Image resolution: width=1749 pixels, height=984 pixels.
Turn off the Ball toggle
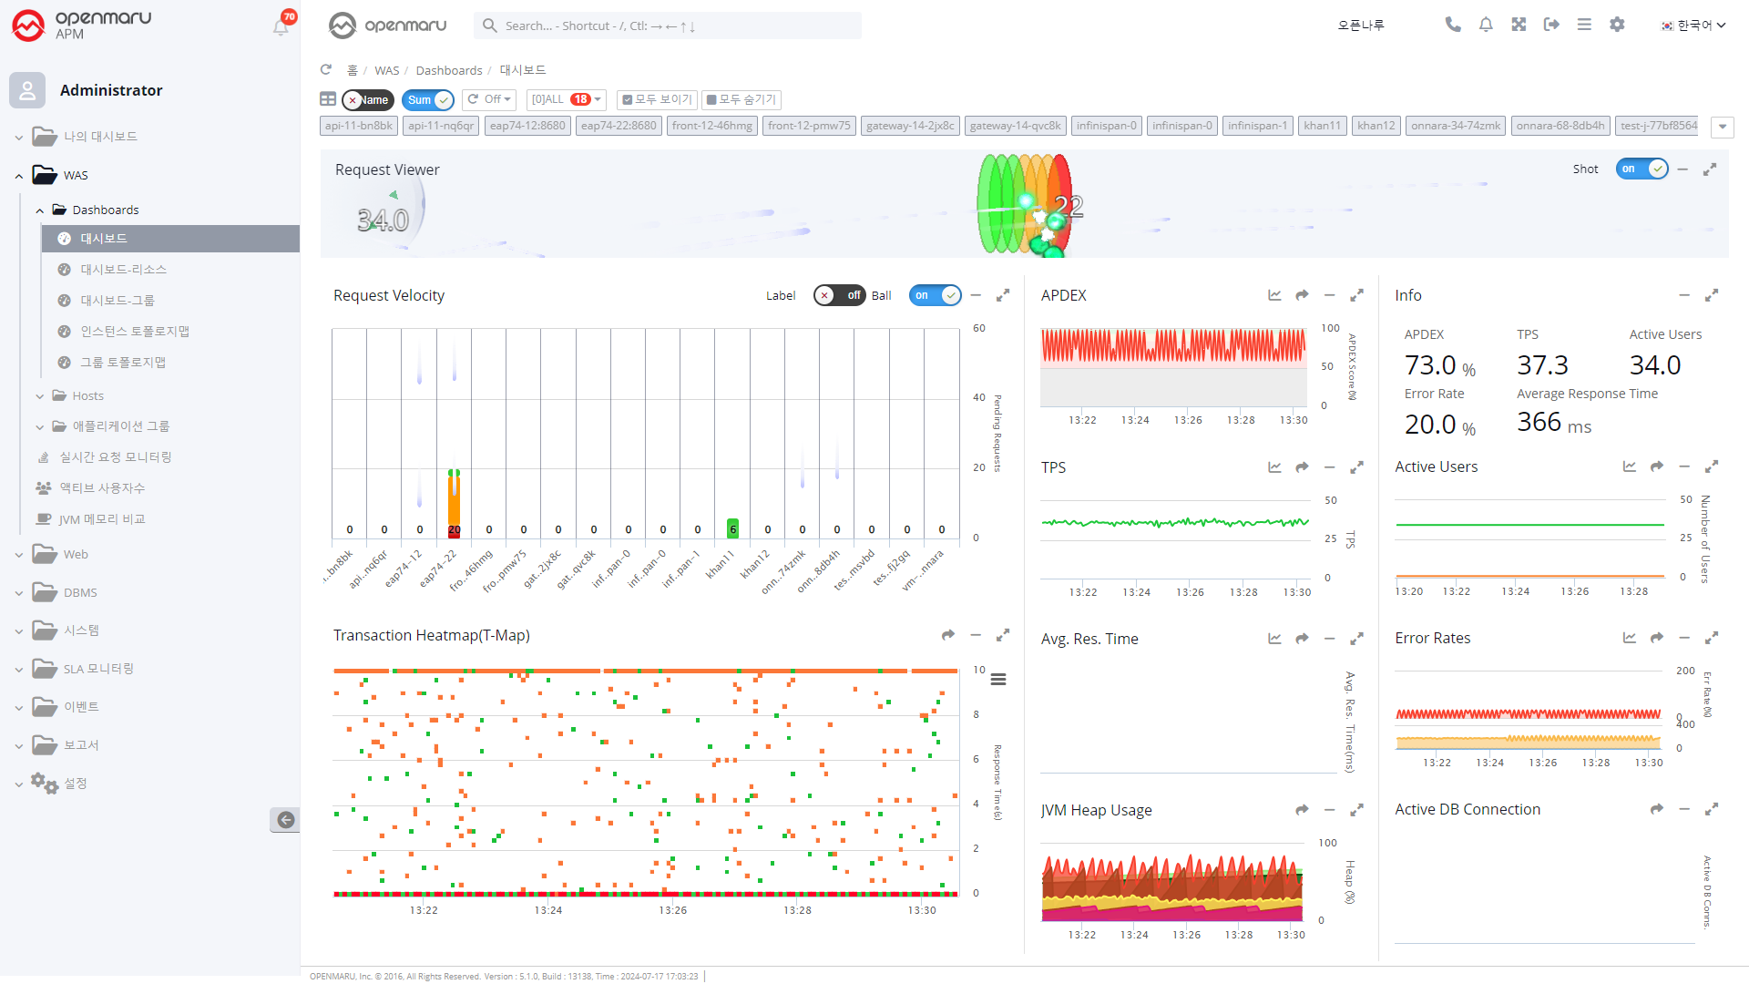click(x=935, y=295)
